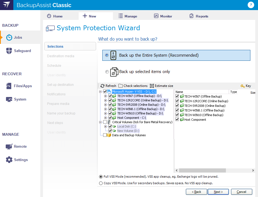Click the Key icon in toolbar
This screenshot has height=197, width=258.
click(x=242, y=86)
